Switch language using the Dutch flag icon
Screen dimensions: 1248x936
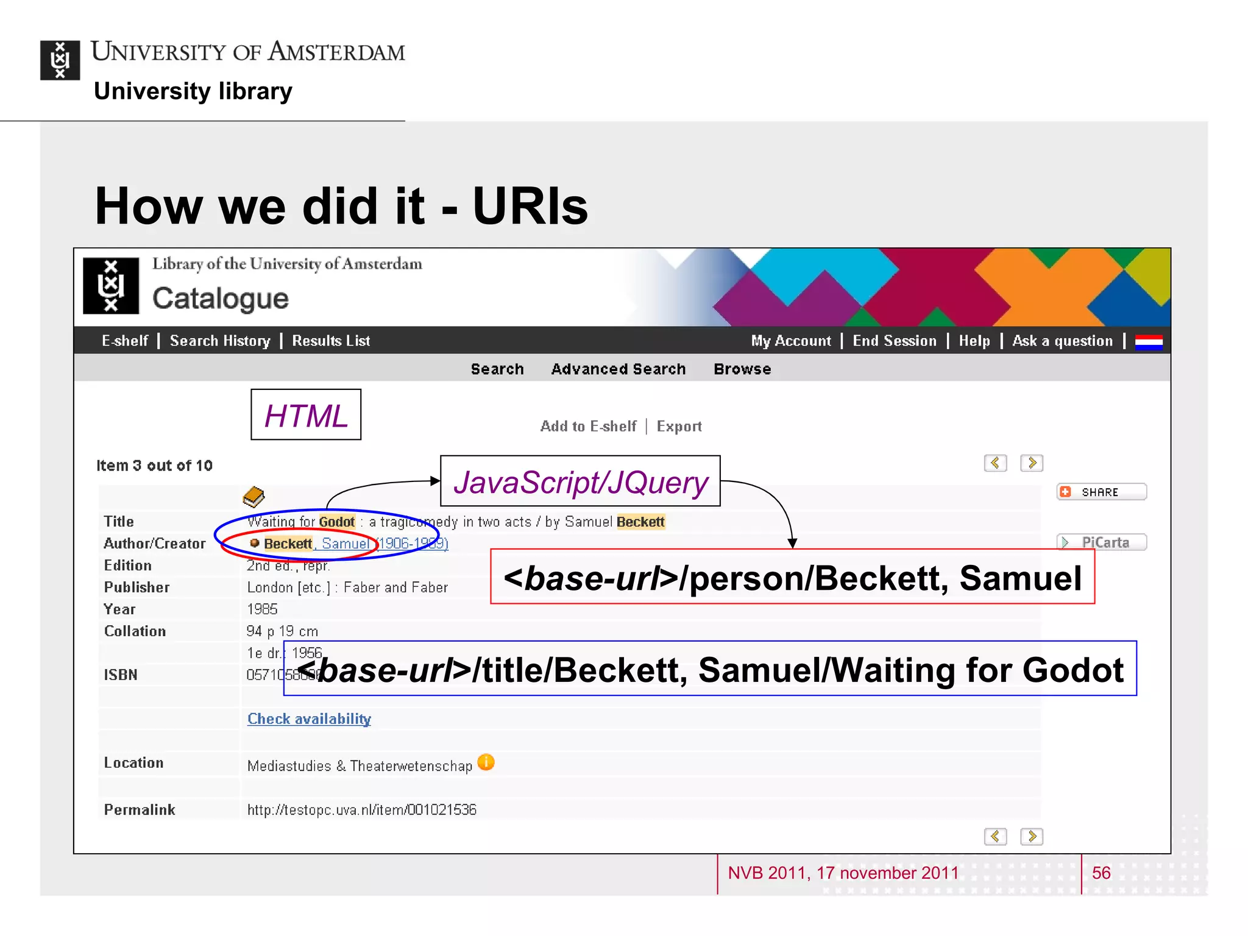(1149, 341)
